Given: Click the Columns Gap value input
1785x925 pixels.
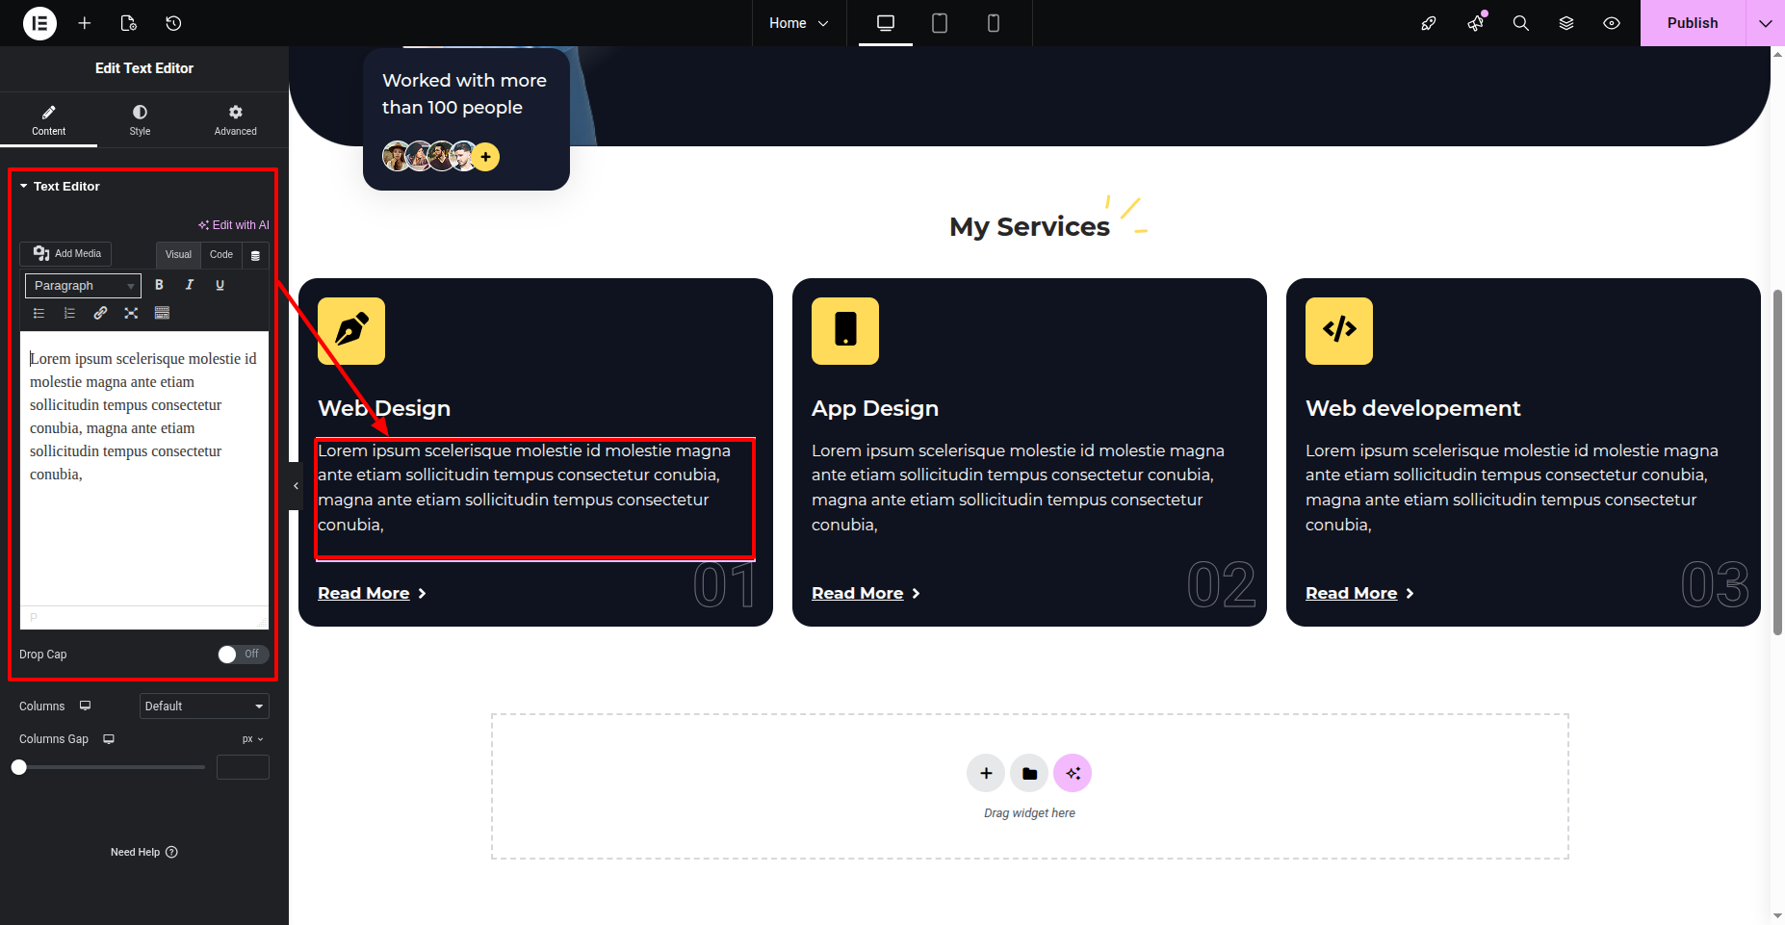Looking at the screenshot, I should 243,767.
